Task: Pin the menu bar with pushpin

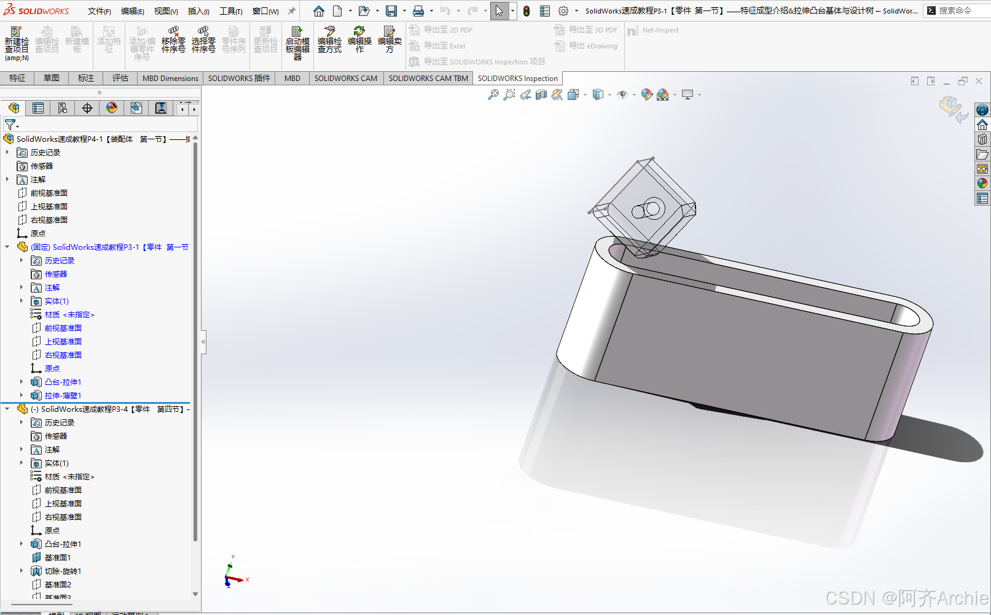Action: click(x=292, y=11)
